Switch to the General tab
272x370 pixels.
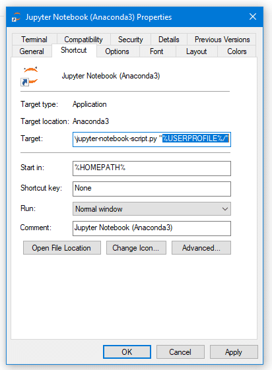(x=32, y=51)
